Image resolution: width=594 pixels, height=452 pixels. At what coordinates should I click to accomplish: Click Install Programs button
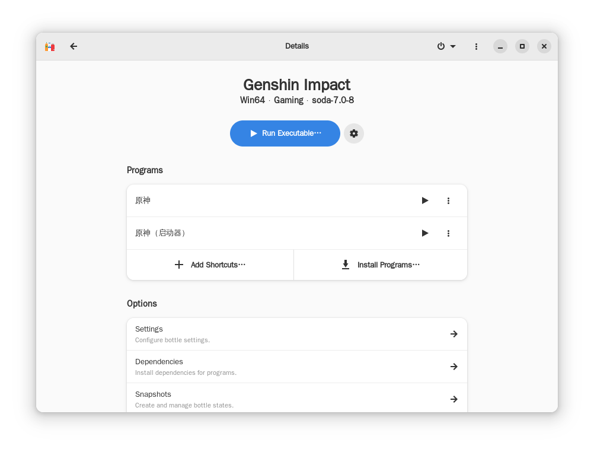tap(381, 265)
